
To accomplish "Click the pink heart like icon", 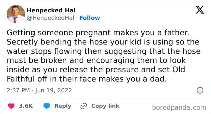I will (11, 106).
